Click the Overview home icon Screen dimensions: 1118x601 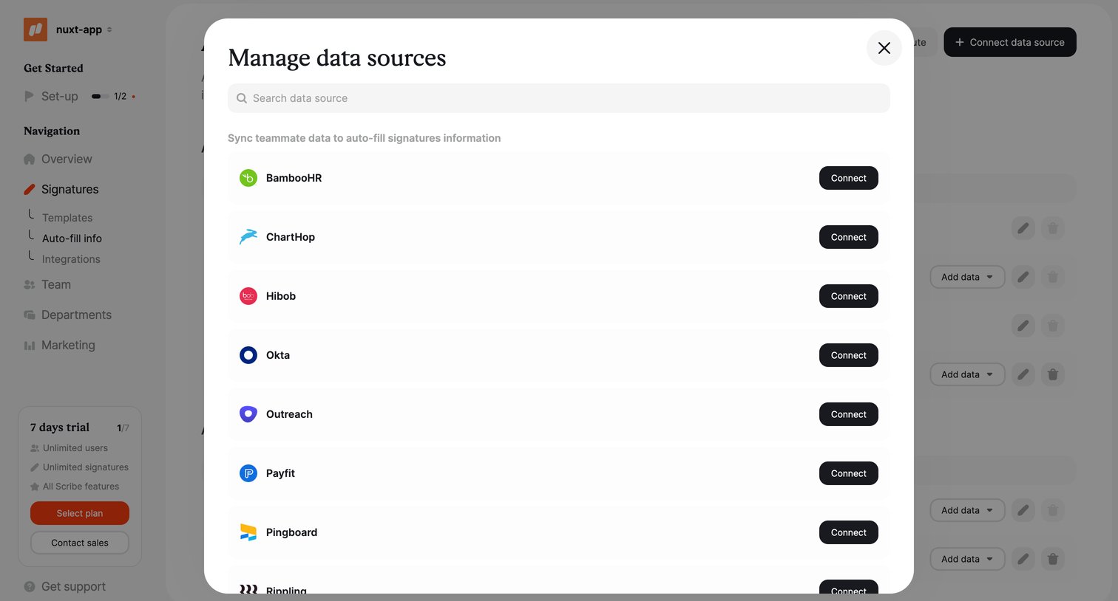[30, 159]
